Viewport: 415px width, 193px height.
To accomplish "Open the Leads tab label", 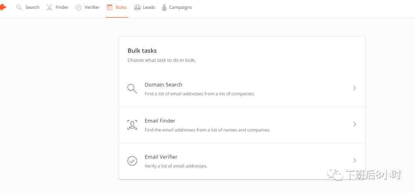I will pos(149,7).
